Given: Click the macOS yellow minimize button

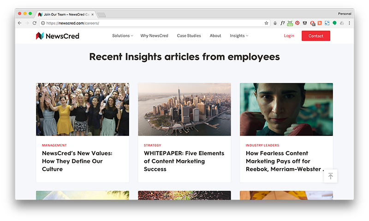Looking at the screenshot, I should point(25,14).
